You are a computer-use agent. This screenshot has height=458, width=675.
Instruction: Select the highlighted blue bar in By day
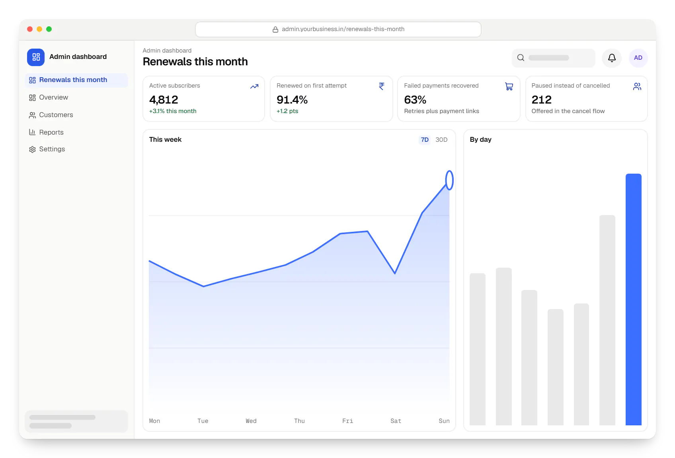pos(633,299)
